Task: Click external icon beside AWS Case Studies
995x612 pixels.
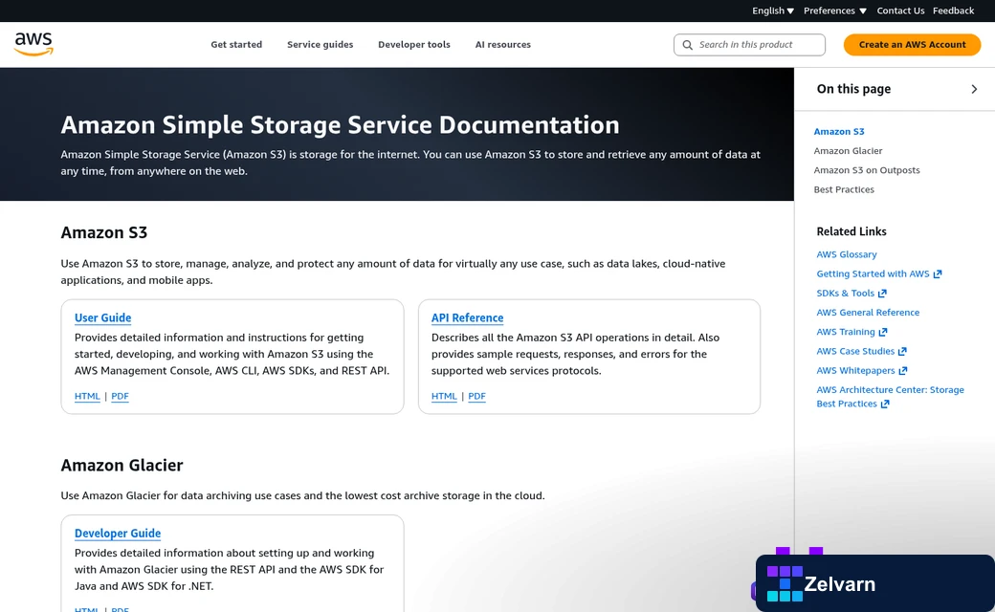Action: click(902, 351)
